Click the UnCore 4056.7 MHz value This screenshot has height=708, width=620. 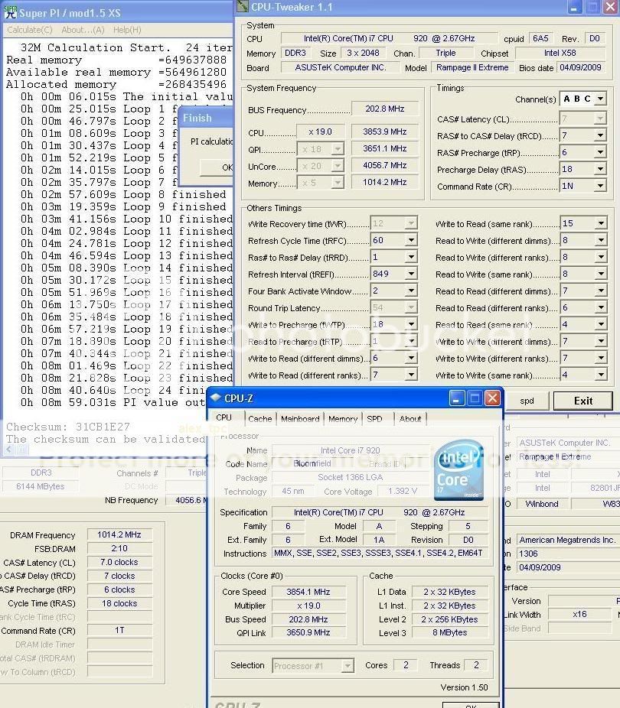(384, 165)
